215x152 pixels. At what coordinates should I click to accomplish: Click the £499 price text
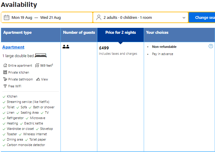pyautogui.click(x=104, y=48)
